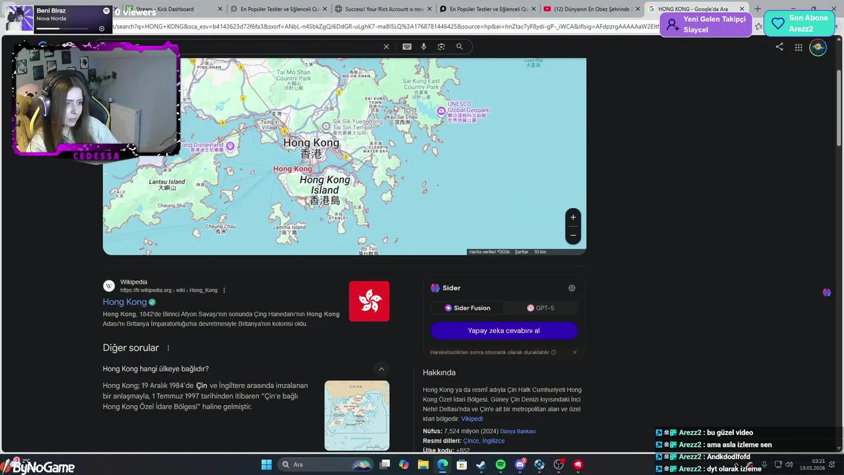Click the Windows taskbar search box
Viewport: 844px width, 475px height.
[x=326, y=464]
